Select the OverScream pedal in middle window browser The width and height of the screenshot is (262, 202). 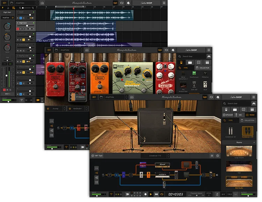(x=194, y=74)
